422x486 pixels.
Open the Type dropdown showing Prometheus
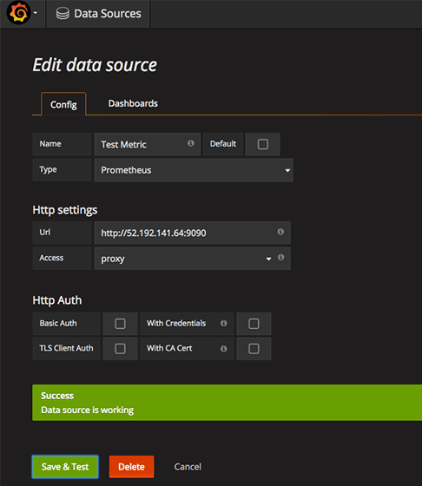[194, 170]
